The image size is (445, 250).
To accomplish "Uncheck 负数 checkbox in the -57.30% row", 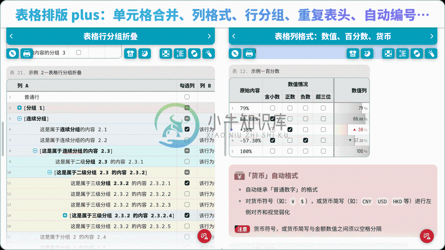I will coord(305,140).
